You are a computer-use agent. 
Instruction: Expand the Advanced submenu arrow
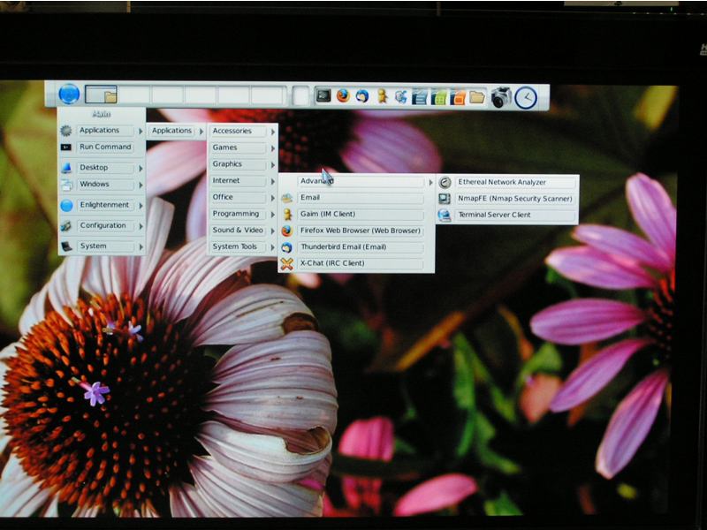pos(430,183)
